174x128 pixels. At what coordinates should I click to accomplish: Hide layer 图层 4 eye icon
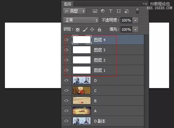point(66,40)
